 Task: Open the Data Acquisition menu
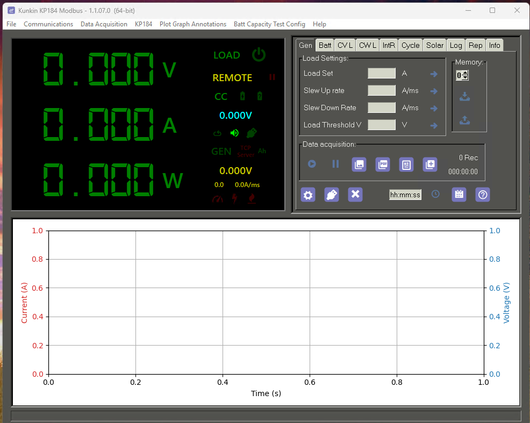[x=104, y=24]
